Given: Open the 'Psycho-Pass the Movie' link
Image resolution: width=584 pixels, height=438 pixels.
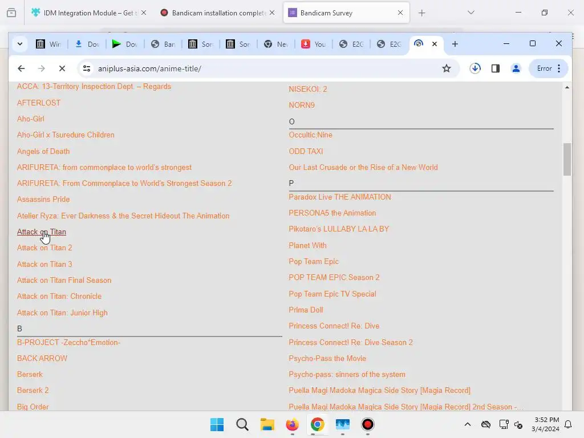Looking at the screenshot, I should tap(327, 358).
